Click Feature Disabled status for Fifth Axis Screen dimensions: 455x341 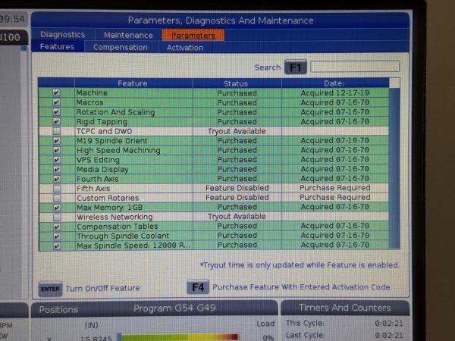[x=237, y=188]
